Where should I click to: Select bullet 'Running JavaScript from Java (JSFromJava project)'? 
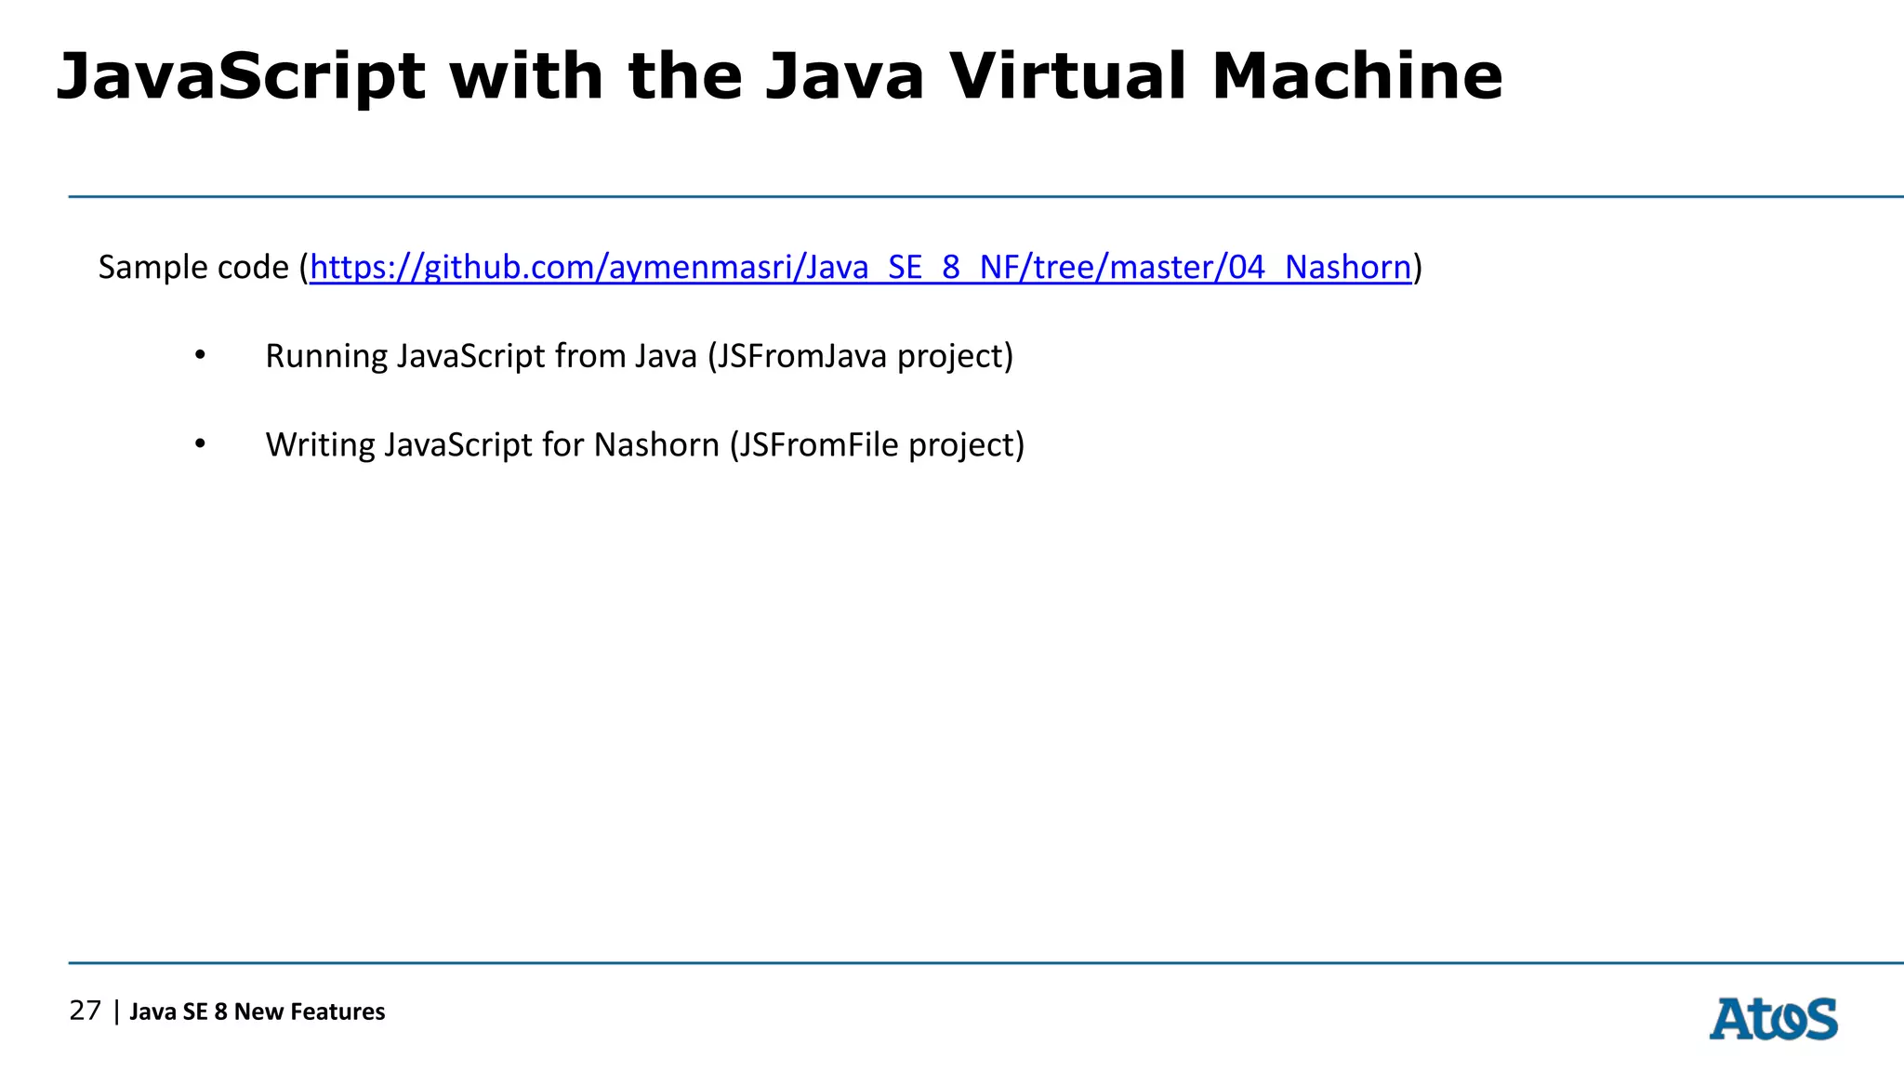click(639, 356)
